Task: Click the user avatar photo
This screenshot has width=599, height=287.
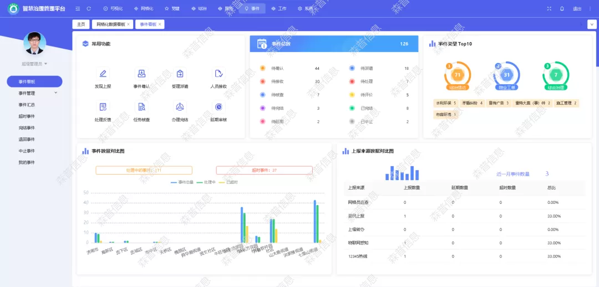Action: 34,43
